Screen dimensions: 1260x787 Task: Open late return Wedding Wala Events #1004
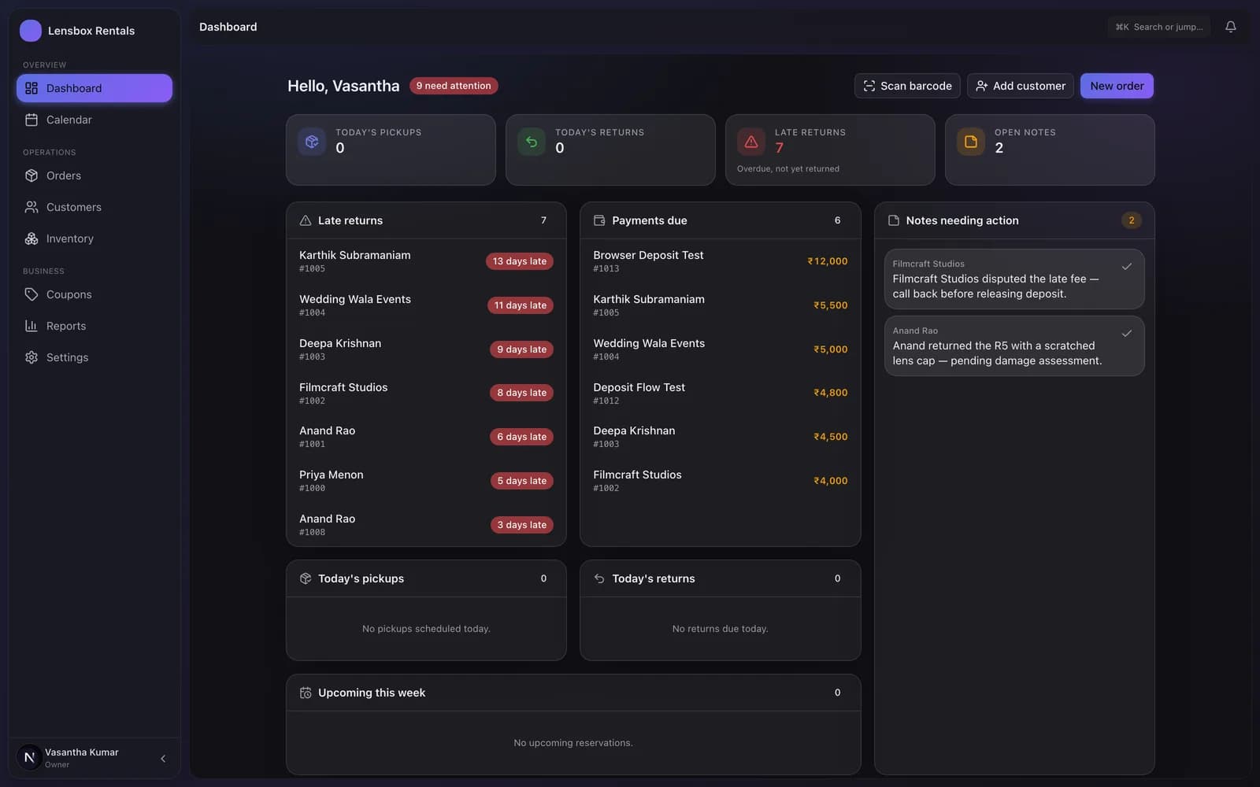pos(426,305)
